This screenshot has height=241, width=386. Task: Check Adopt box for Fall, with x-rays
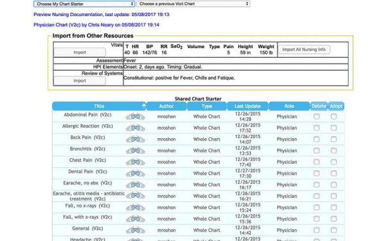(333, 219)
